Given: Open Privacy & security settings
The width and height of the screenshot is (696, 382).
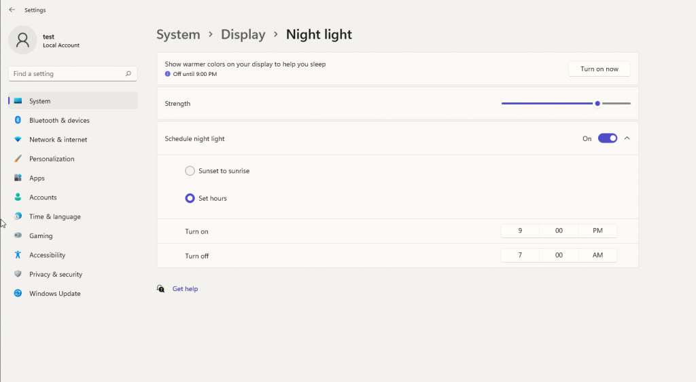Looking at the screenshot, I should coord(73,274).
